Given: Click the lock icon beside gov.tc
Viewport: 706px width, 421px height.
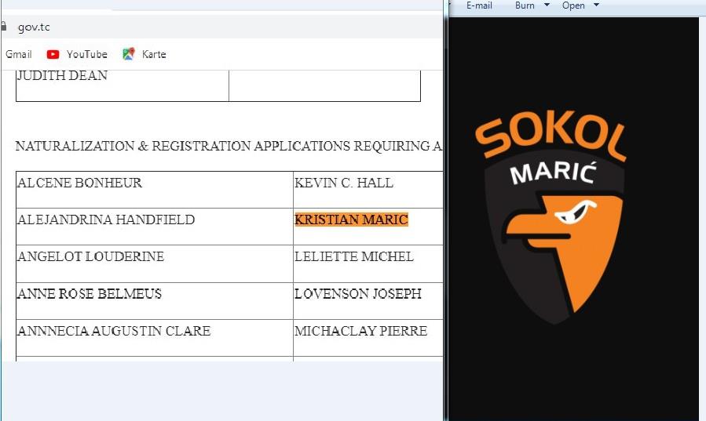Looking at the screenshot, I should [3, 27].
